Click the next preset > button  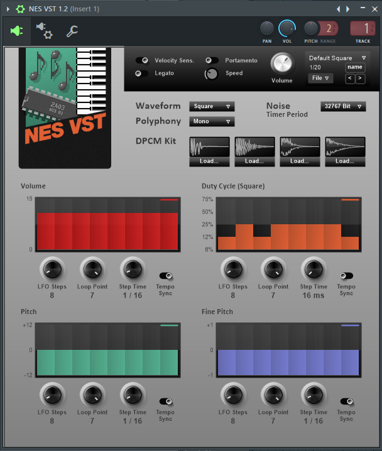coord(360,79)
